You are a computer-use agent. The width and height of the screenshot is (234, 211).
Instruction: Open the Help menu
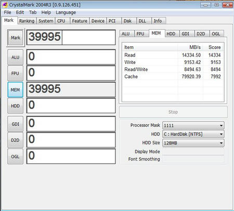point(46,12)
